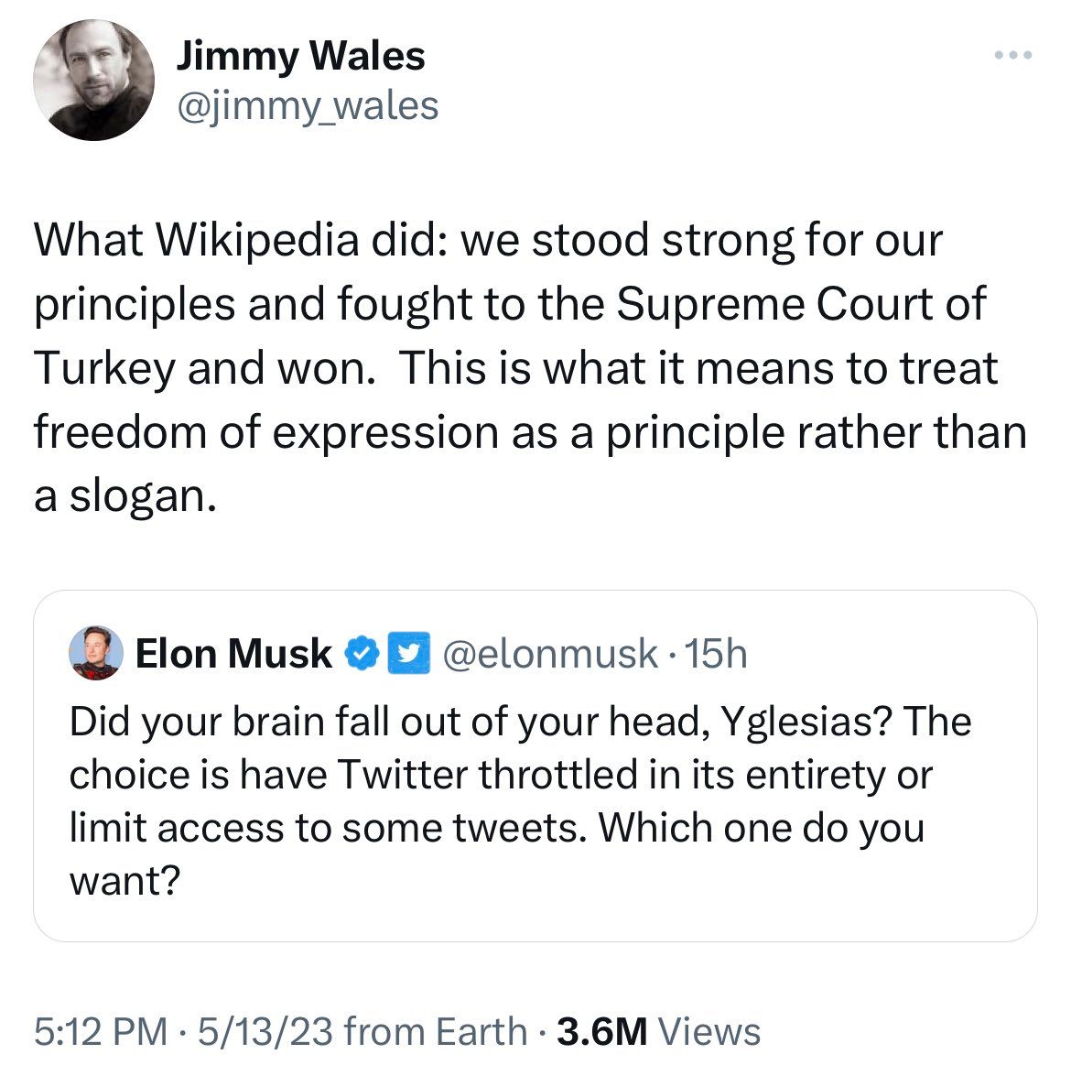Click the Twitter bird affiliation badge

click(409, 653)
